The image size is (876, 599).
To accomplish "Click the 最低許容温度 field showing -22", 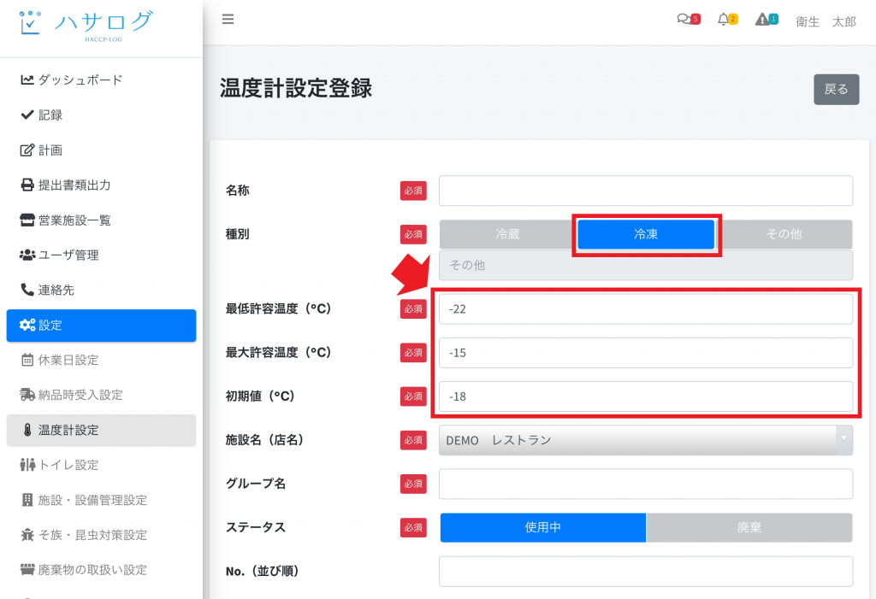I will point(646,308).
